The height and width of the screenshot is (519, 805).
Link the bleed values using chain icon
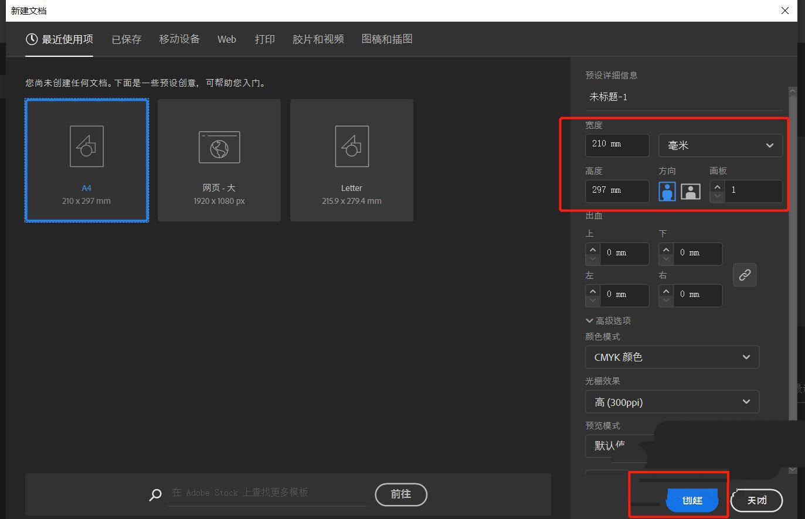coord(745,275)
